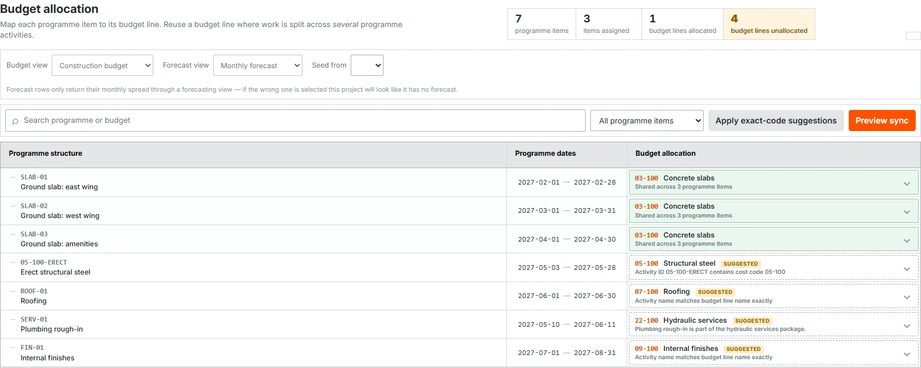This screenshot has width=921, height=368.
Task: Click the 2027-03-01 to 2027-03-31 dates cell
Action: 567,210
